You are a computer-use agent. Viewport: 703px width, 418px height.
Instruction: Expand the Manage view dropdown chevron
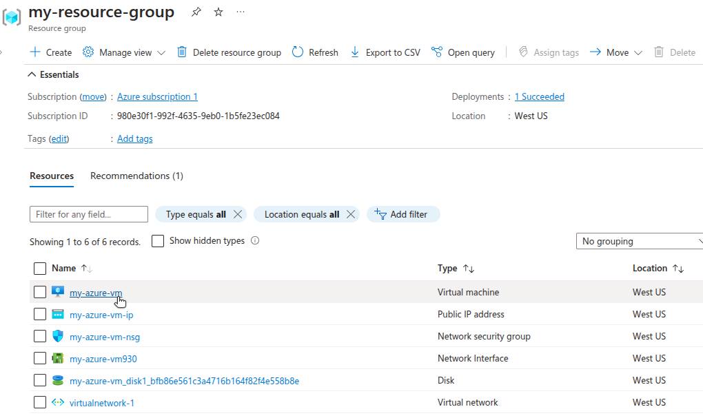click(161, 53)
